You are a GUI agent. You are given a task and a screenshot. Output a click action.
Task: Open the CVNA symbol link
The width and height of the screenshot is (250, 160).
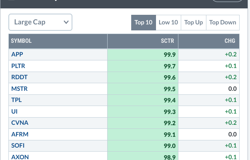coord(20,123)
